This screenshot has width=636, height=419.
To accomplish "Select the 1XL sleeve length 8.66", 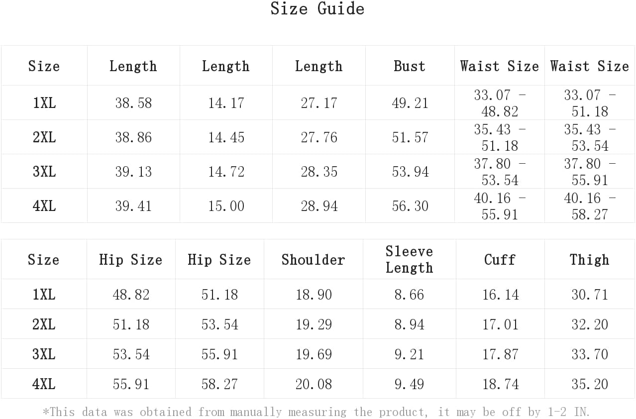I will pos(410,295).
